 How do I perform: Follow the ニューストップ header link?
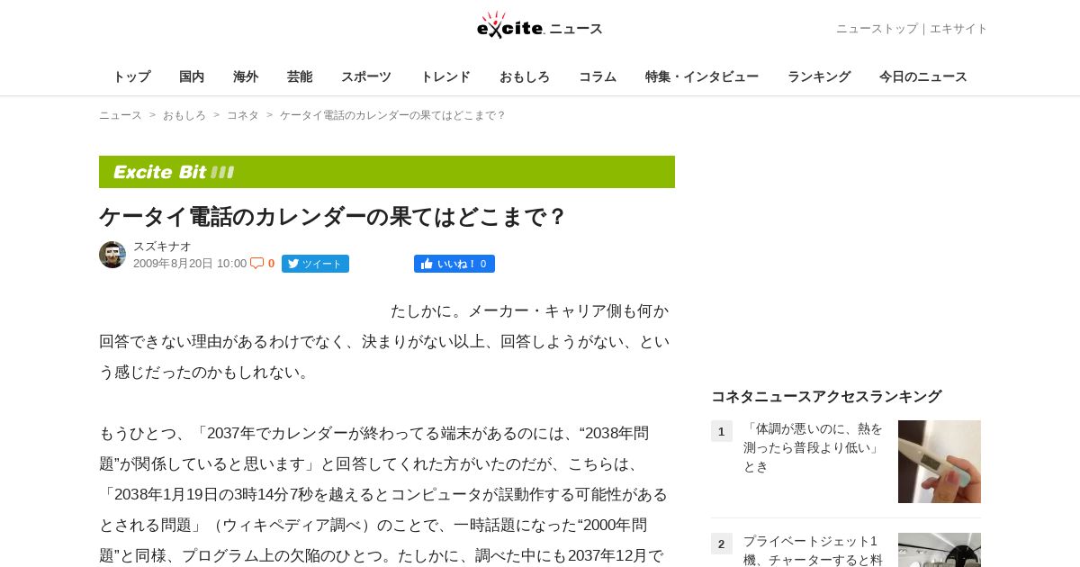(x=877, y=29)
